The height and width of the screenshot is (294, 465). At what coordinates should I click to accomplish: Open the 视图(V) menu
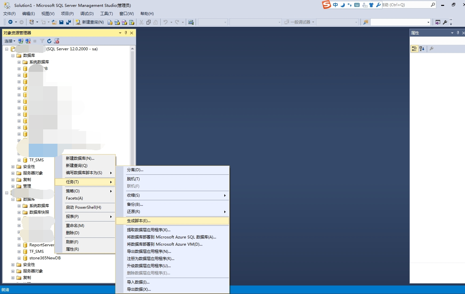coord(48,13)
